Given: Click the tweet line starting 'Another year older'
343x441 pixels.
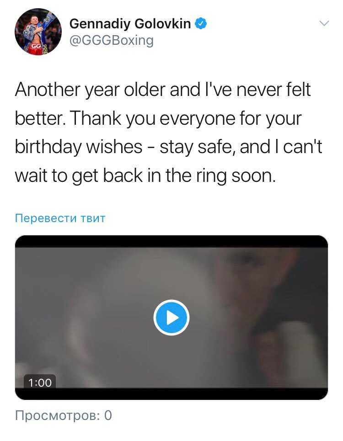Looking at the screenshot, I should [163, 90].
